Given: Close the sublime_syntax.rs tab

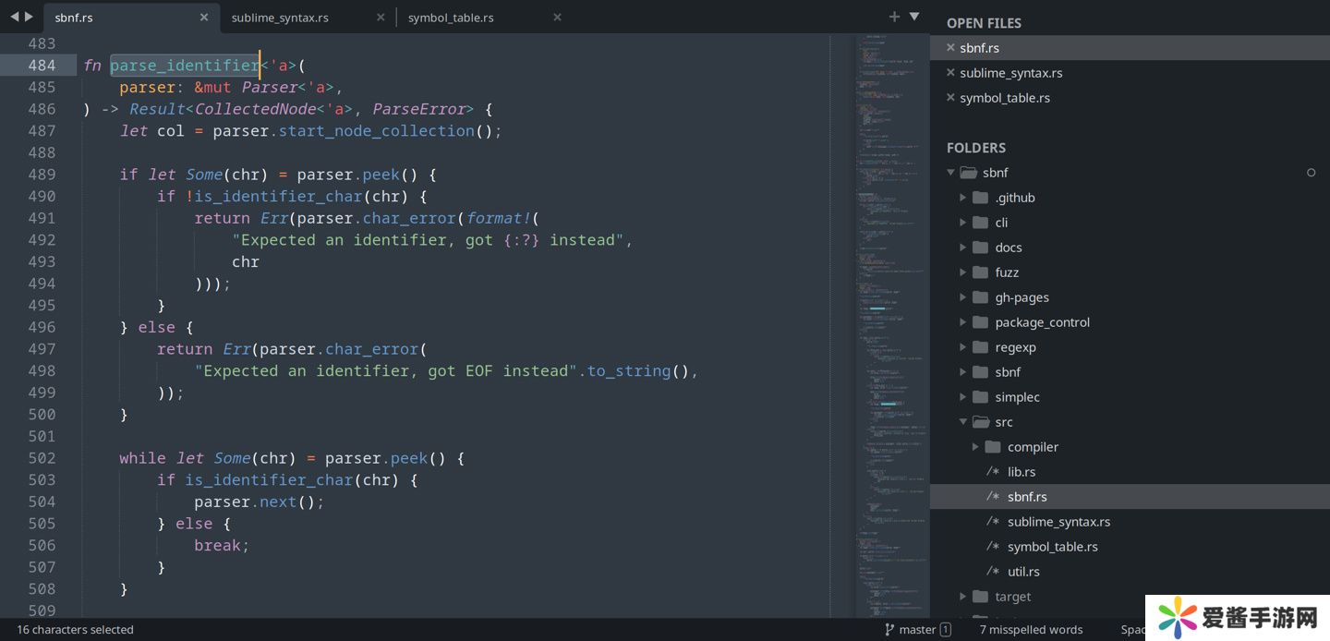Looking at the screenshot, I should (381, 17).
